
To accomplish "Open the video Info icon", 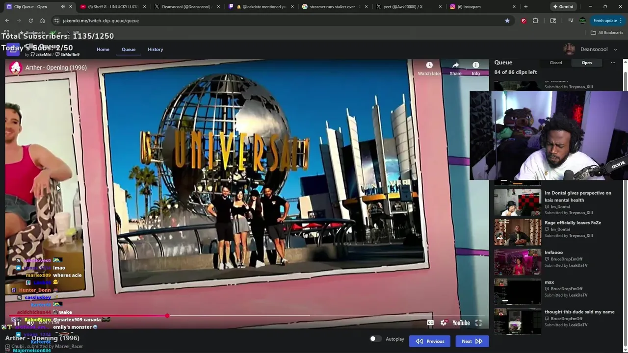I will (x=475, y=65).
